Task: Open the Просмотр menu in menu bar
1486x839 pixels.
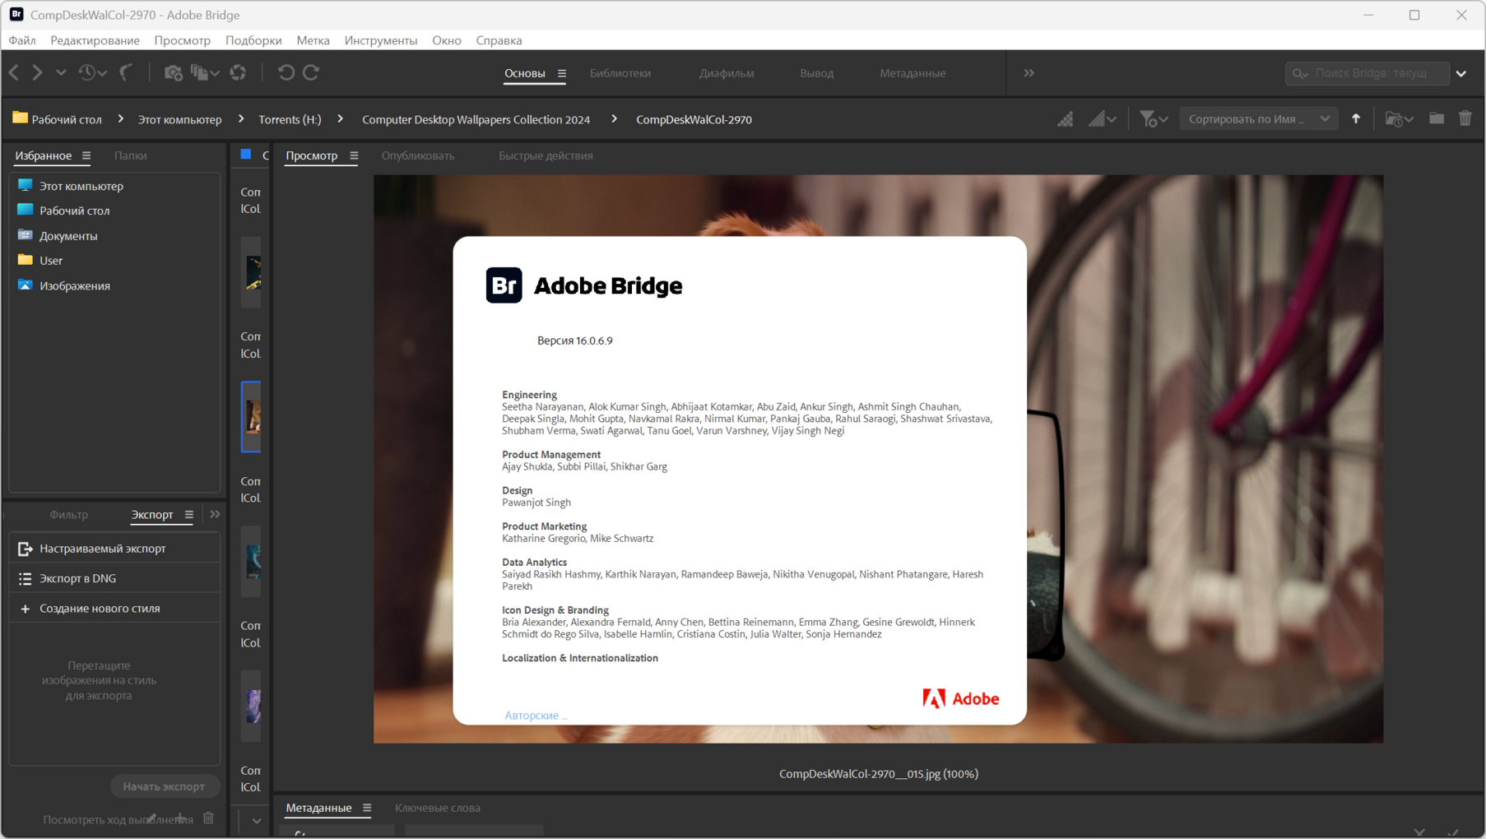Action: pyautogui.click(x=182, y=40)
